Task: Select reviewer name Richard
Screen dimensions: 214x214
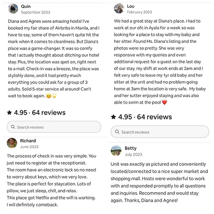Action: coord(28,141)
